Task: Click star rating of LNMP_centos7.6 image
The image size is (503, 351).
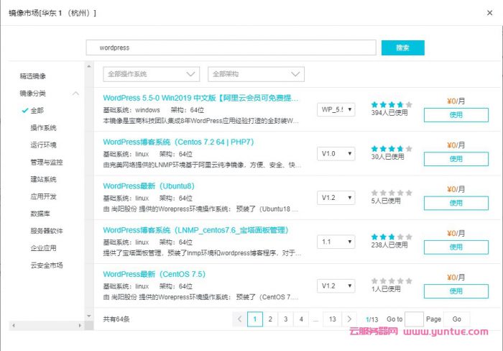Action: pyautogui.click(x=392, y=236)
